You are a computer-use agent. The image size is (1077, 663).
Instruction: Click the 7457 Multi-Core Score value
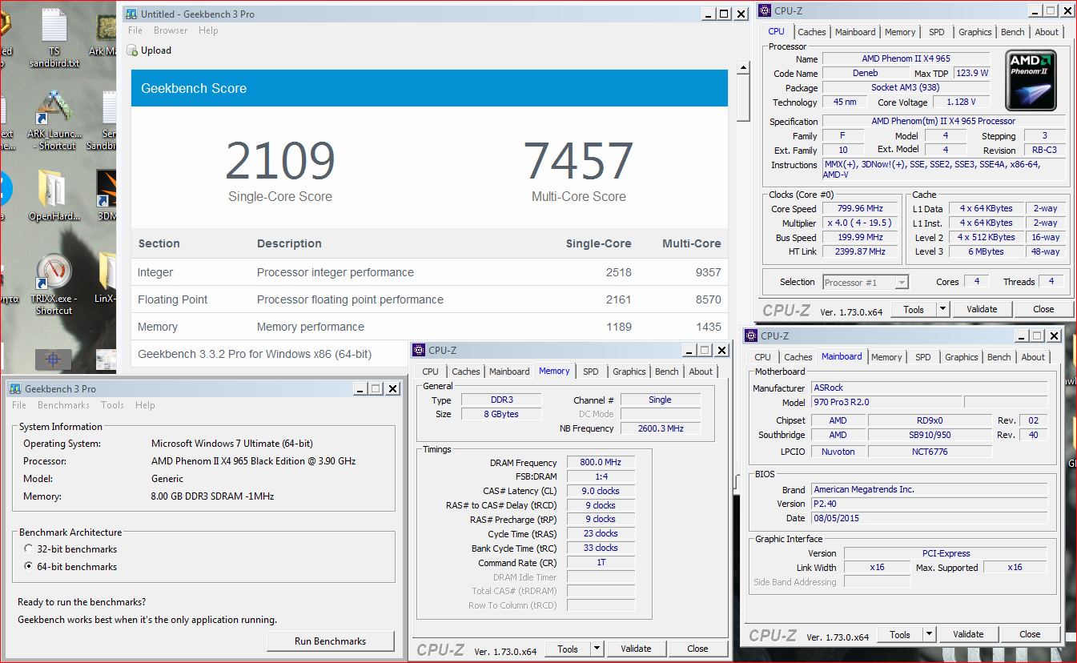tap(579, 160)
